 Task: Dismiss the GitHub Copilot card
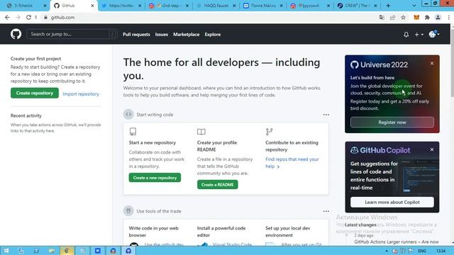pyautogui.click(x=432, y=149)
